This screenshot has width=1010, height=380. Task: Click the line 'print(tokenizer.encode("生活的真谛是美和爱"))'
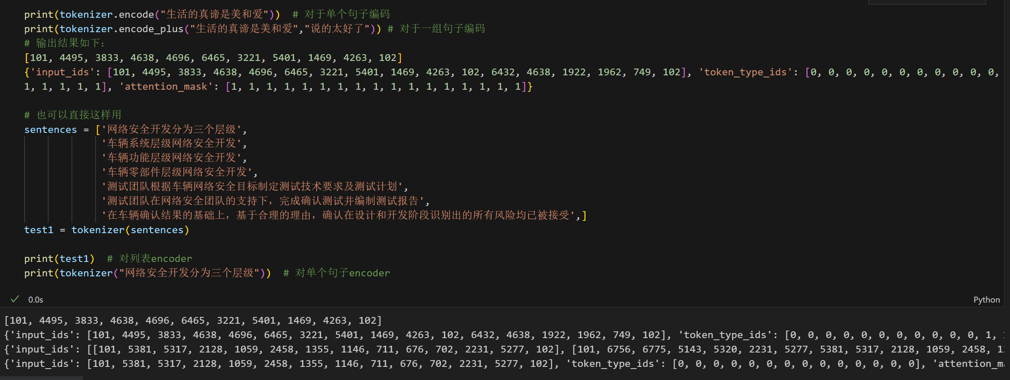pos(152,14)
